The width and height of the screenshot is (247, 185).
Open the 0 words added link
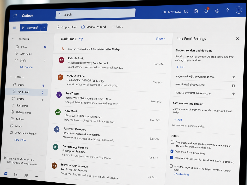tap(181, 174)
